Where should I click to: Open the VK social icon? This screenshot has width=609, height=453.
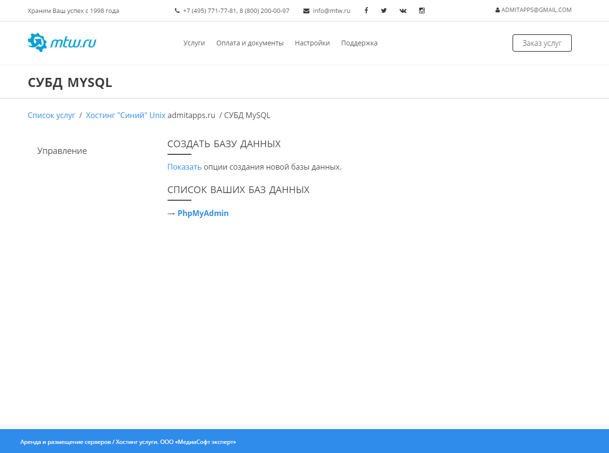tap(403, 11)
